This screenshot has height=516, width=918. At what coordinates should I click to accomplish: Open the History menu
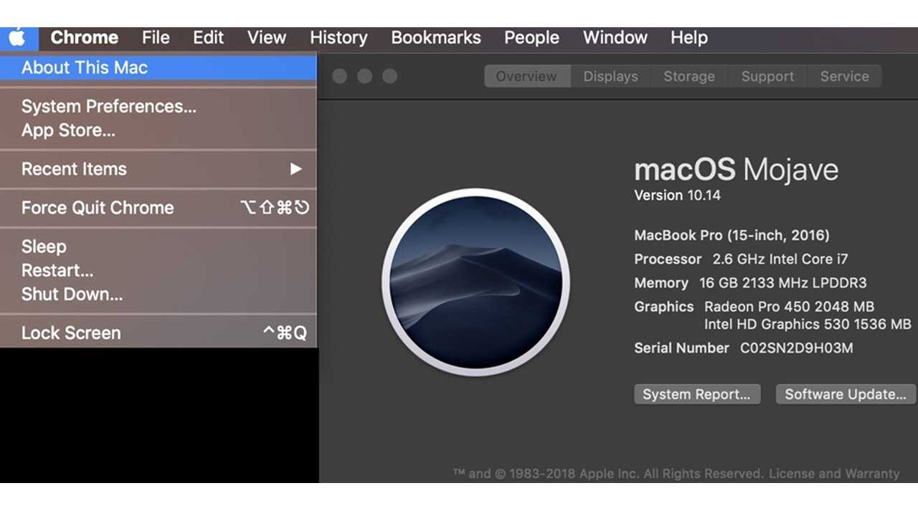click(338, 37)
